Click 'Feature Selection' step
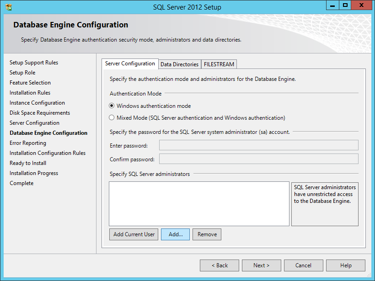 pyautogui.click(x=30, y=83)
